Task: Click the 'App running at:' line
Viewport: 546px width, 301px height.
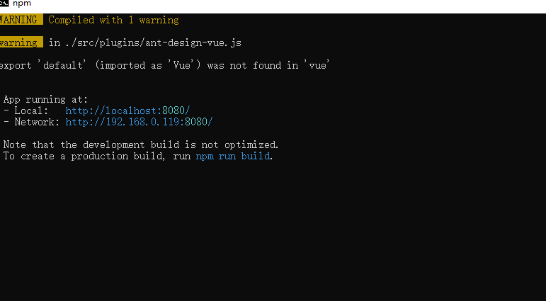Action: pyautogui.click(x=45, y=100)
